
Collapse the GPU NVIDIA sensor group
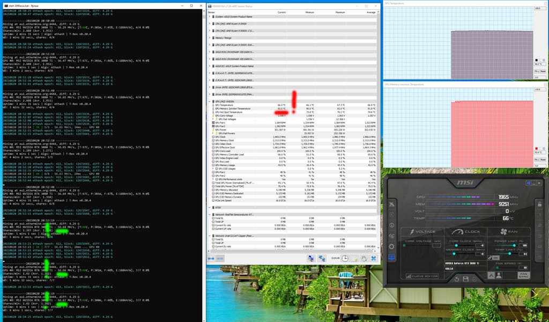point(210,101)
